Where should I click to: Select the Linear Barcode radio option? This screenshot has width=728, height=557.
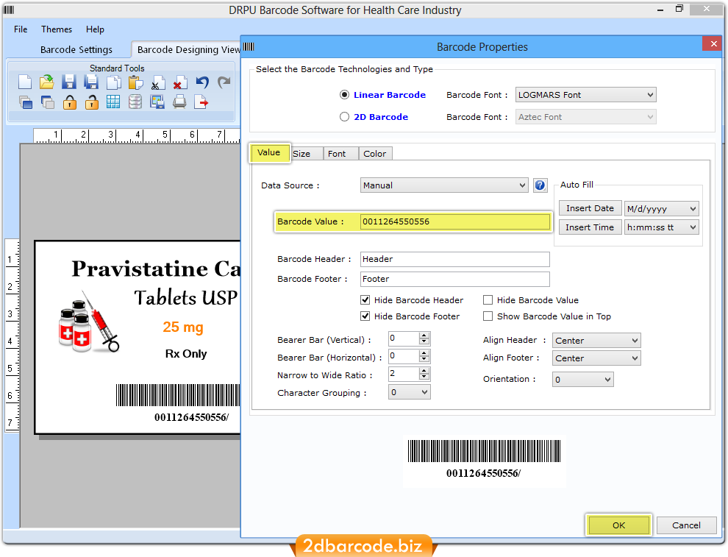pos(344,95)
